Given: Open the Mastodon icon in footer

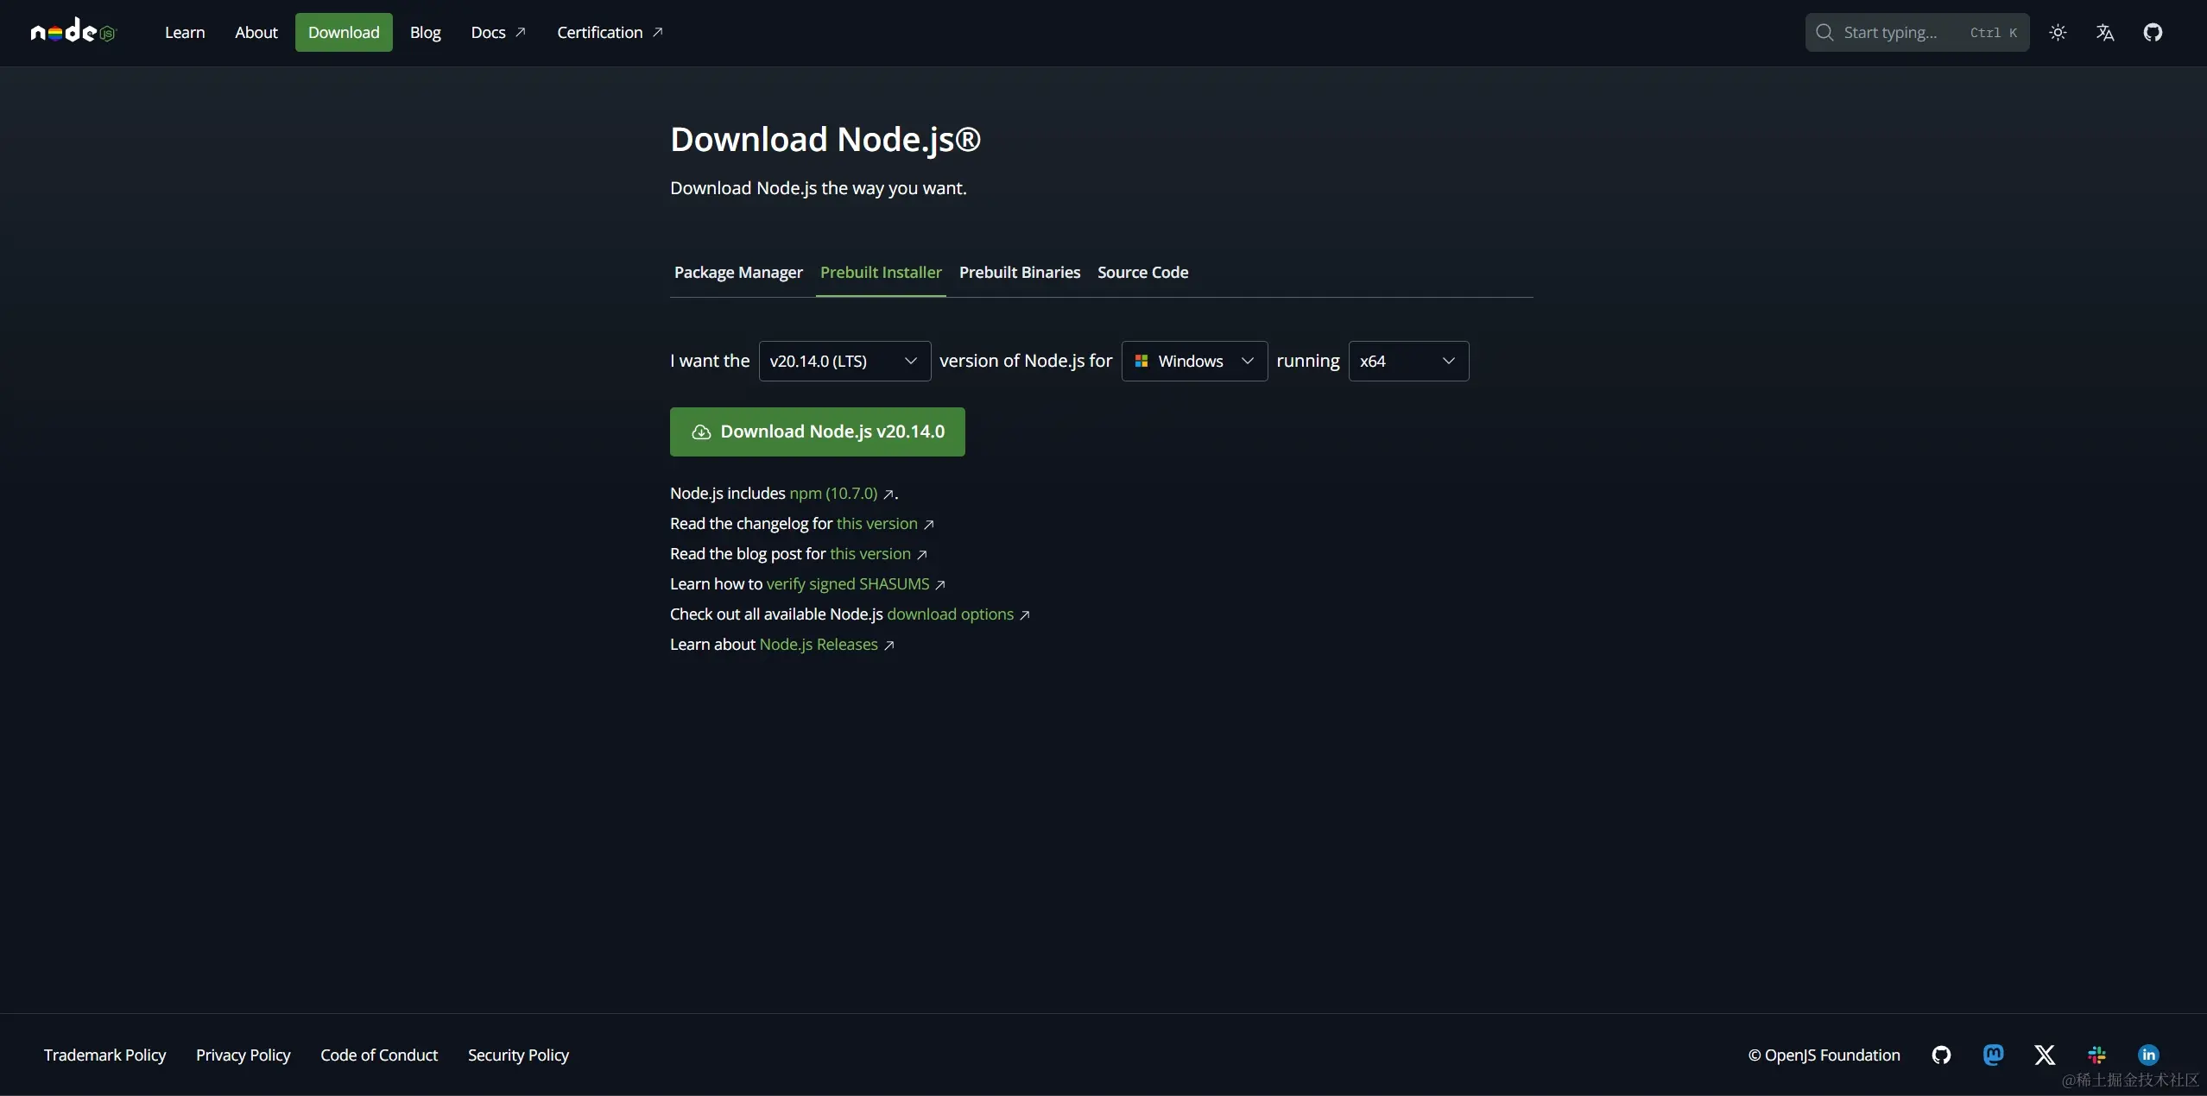Looking at the screenshot, I should coord(1993,1055).
